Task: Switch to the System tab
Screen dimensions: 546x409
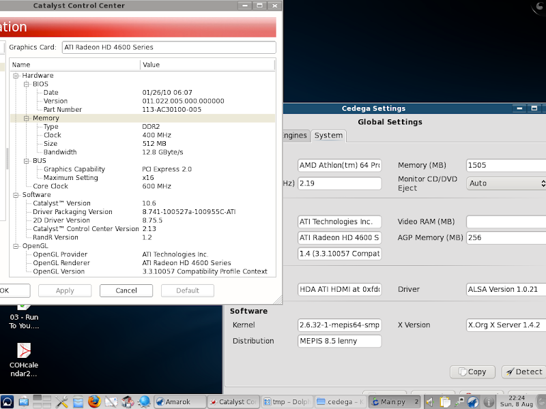Action: (328, 136)
